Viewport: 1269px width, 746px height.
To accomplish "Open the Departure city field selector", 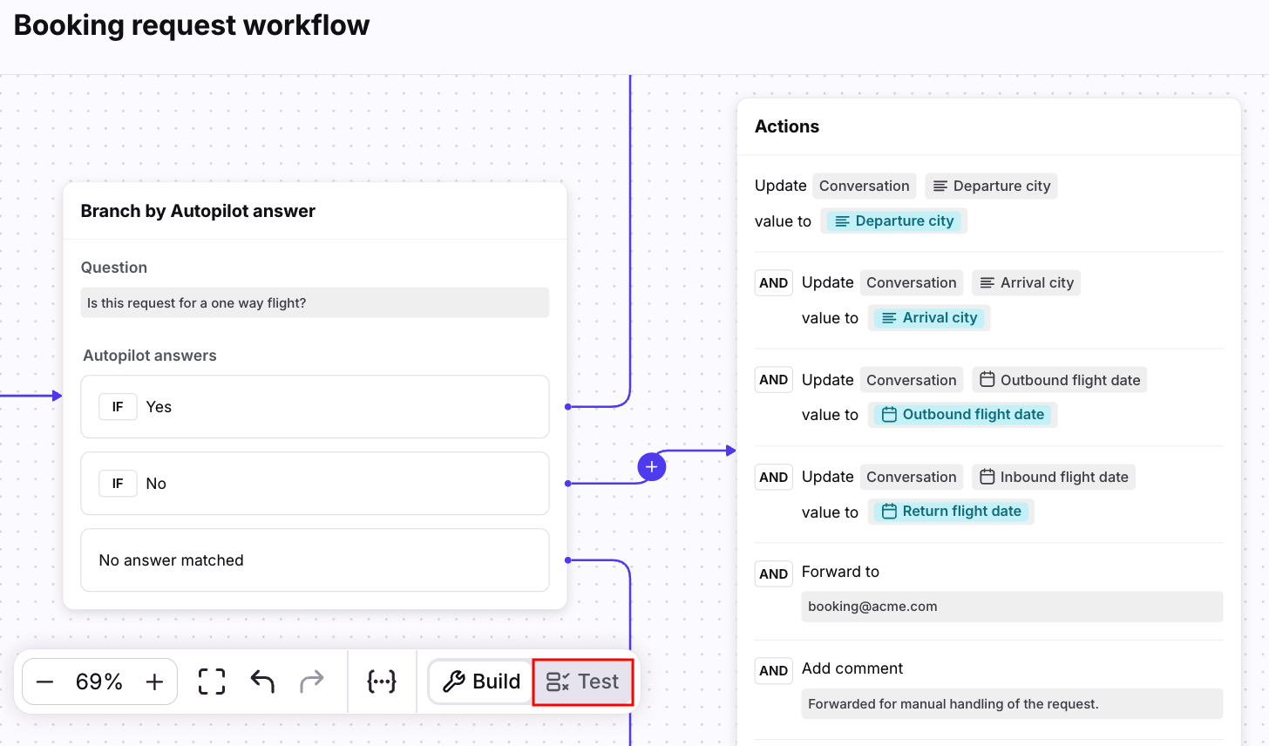I will pos(991,186).
